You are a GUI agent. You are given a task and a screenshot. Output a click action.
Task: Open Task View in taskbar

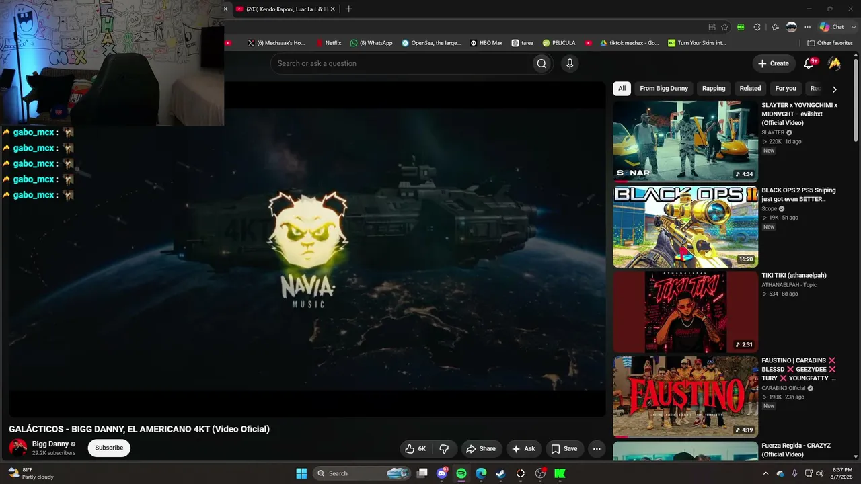click(x=422, y=473)
